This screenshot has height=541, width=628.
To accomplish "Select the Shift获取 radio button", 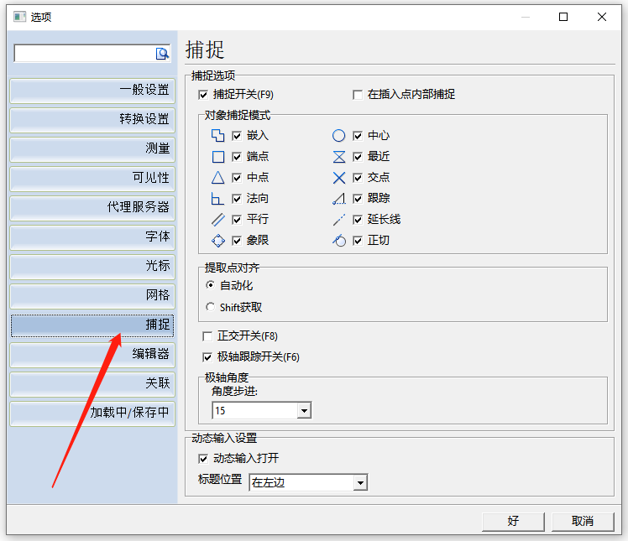I will (x=211, y=307).
